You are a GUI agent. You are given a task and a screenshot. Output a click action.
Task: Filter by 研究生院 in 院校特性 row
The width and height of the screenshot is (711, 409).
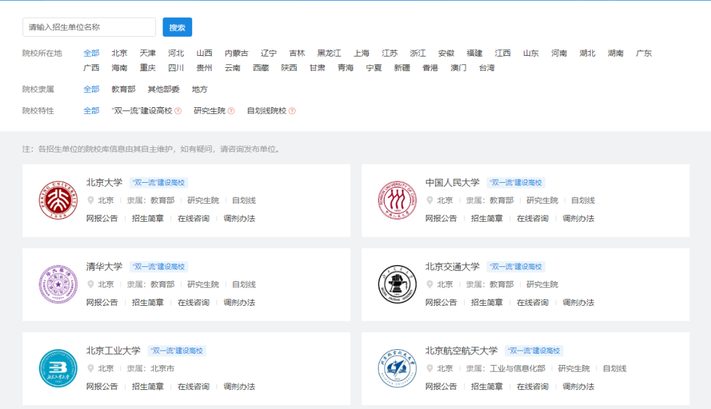(x=209, y=111)
